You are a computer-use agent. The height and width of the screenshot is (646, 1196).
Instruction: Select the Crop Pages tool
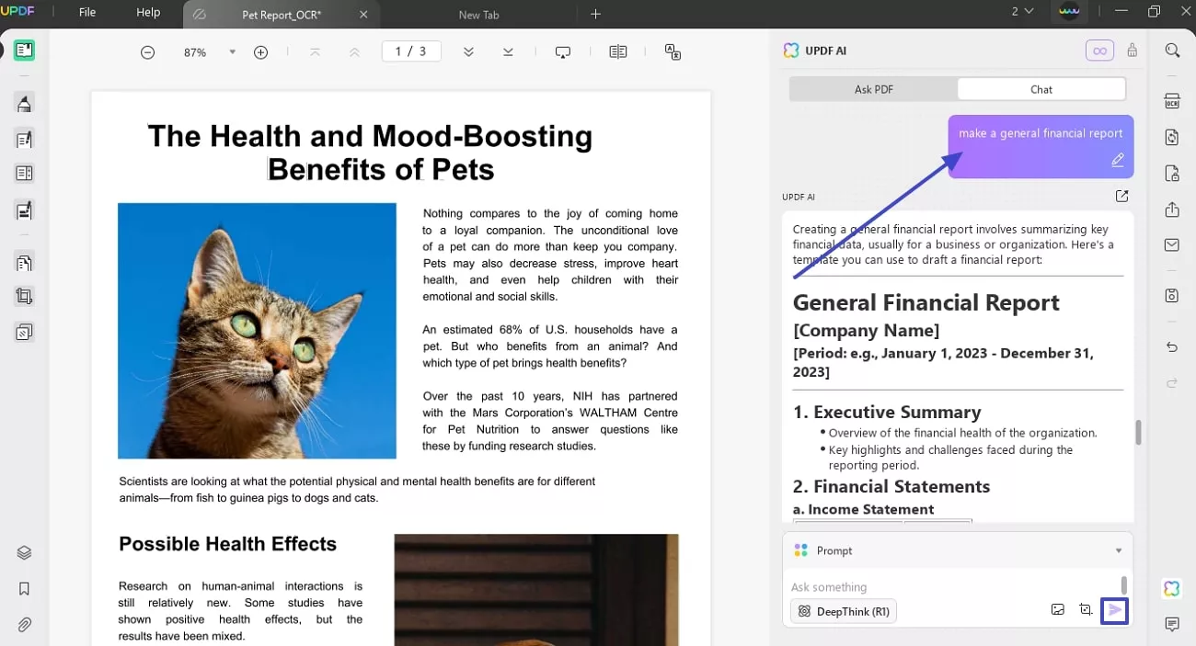tap(24, 297)
